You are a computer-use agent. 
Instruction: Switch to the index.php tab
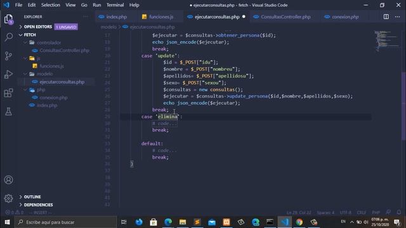pyautogui.click(x=116, y=17)
